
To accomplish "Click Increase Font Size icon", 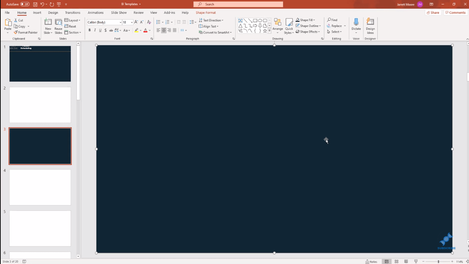I will click(x=136, y=22).
